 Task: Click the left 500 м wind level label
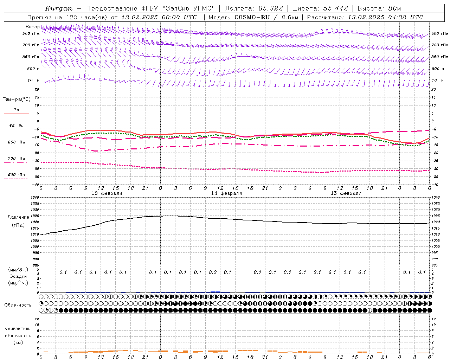tap(33, 69)
